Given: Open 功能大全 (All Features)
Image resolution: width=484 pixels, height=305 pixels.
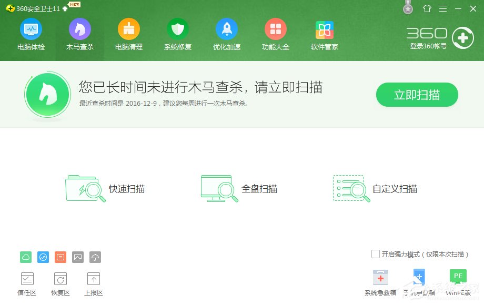Looking at the screenshot, I should 276,34.
